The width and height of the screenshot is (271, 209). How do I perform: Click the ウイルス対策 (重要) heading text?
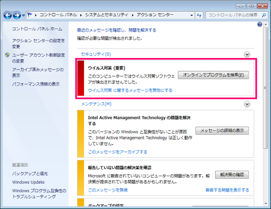107,68
